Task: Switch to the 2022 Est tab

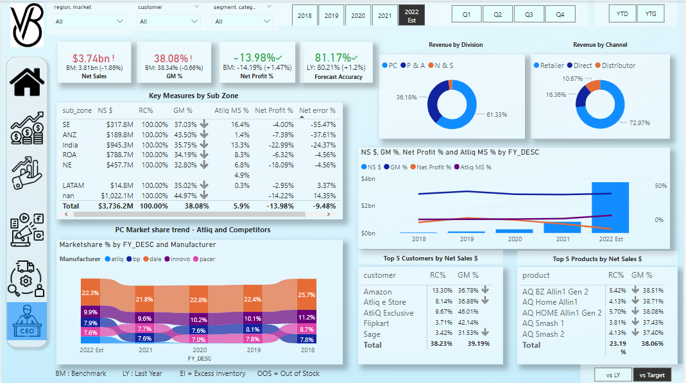Action: (411, 15)
